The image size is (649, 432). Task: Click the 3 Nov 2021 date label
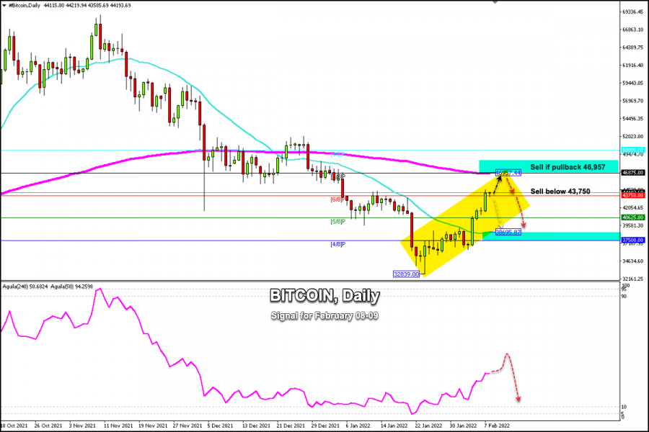click(82, 426)
